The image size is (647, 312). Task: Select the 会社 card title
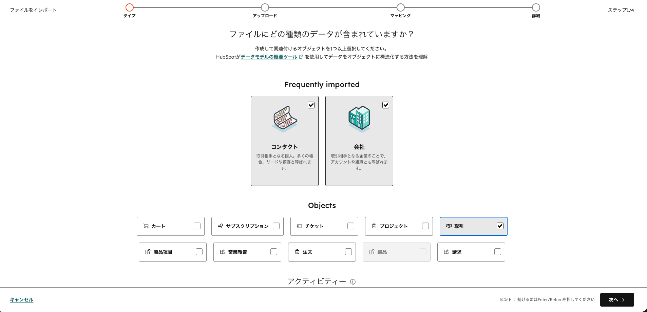tap(359, 147)
